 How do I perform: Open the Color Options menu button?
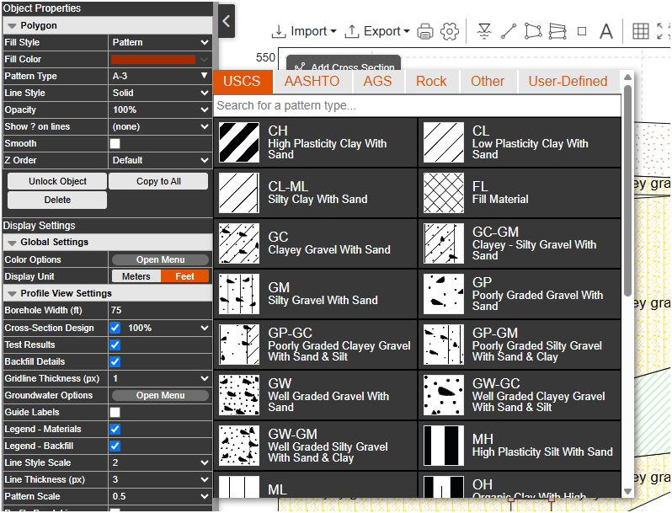click(160, 259)
